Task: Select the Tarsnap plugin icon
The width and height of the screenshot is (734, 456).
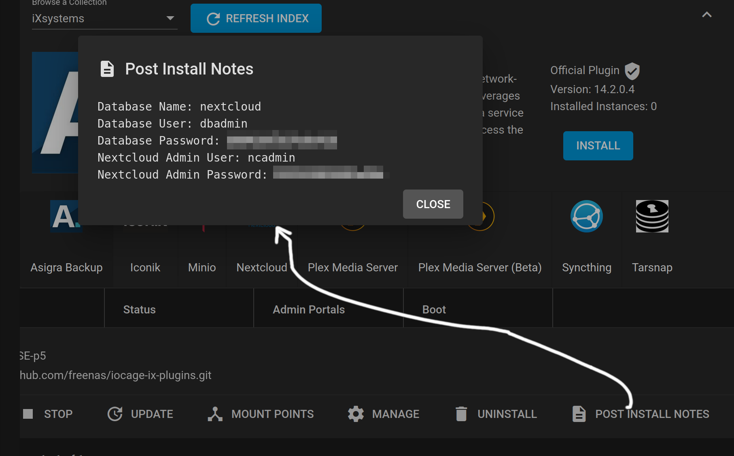Action: (x=652, y=216)
